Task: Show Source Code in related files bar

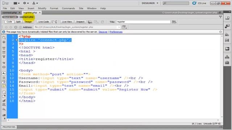Action: tap(10, 17)
